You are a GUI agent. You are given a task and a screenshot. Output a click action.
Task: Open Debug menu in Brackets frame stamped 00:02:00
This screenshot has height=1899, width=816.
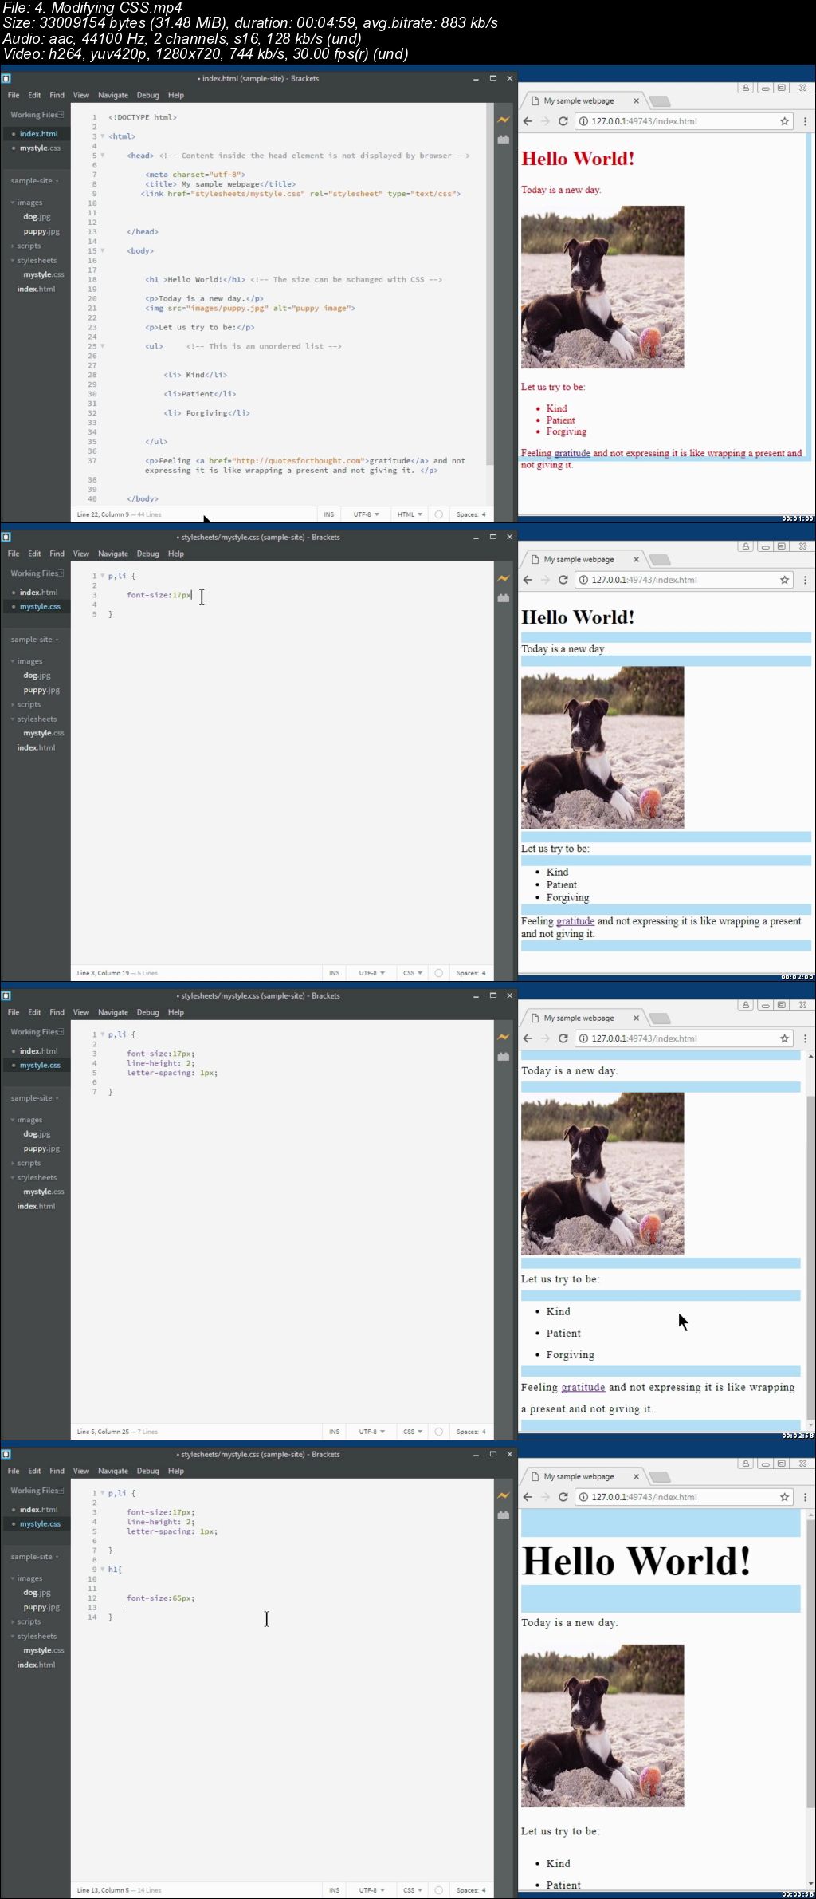(148, 554)
